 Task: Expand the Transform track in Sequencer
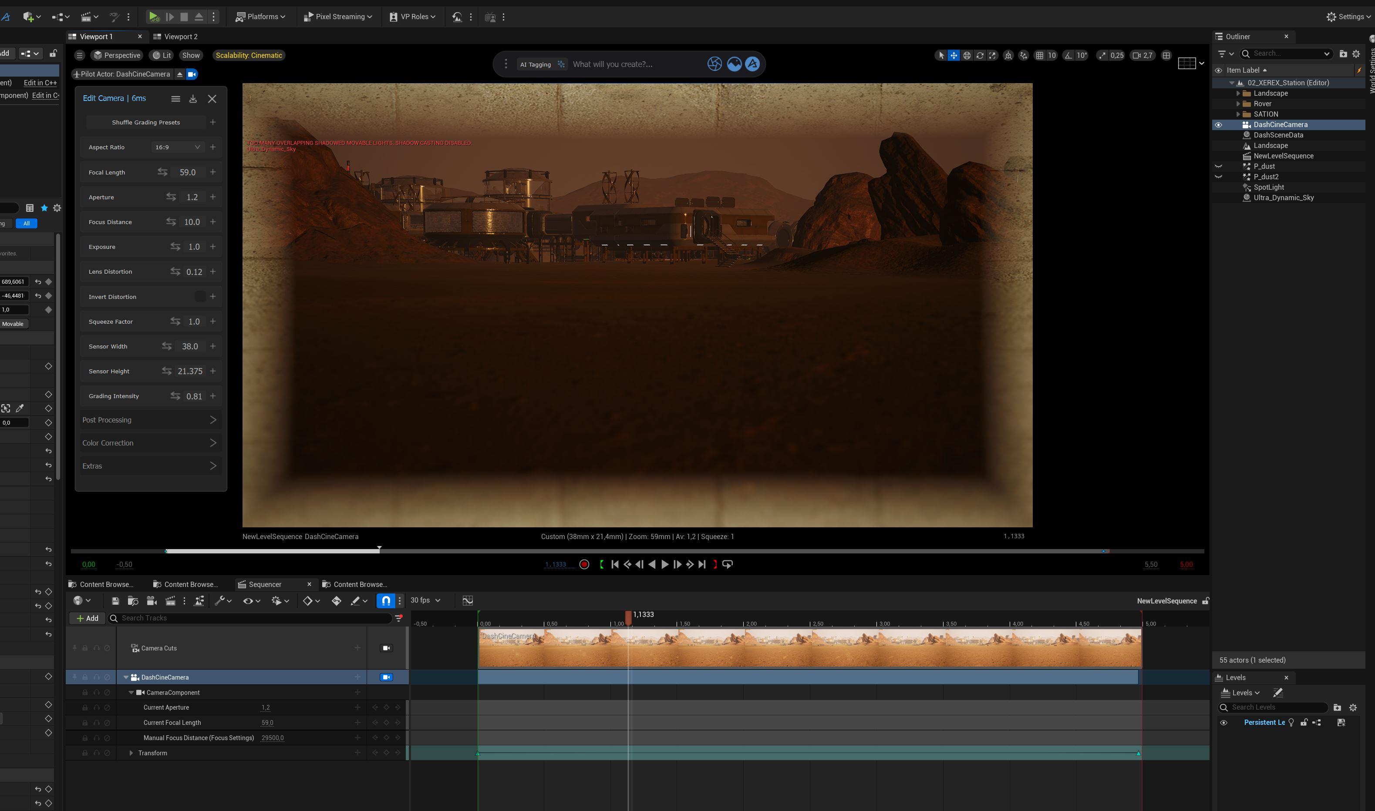(131, 753)
